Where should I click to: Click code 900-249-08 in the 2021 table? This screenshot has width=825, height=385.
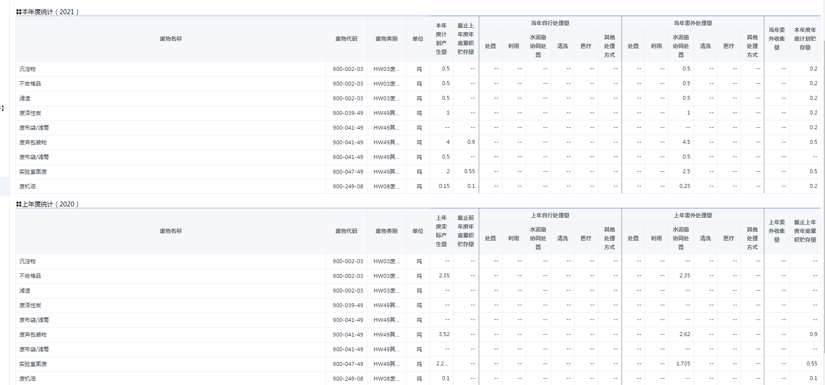pyautogui.click(x=348, y=186)
